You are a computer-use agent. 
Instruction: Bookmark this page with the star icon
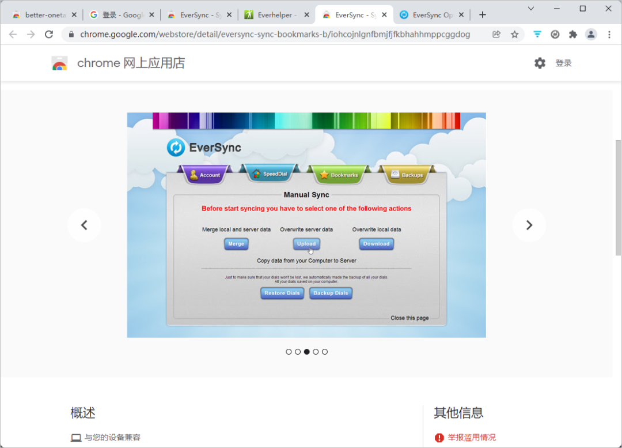[514, 35]
